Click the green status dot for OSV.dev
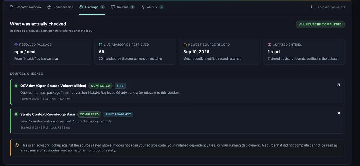The image size is (360, 166). point(16,86)
